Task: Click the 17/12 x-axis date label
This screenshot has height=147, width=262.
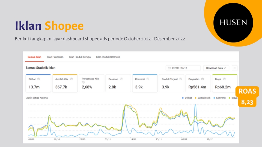Action: coord(210,139)
